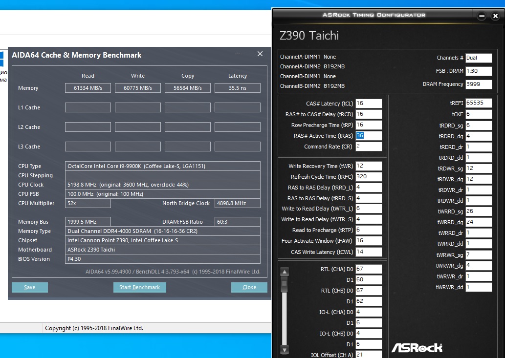The height and width of the screenshot is (358, 505).
Task: Click scroll down arrow in RTL list
Action: coord(285,350)
